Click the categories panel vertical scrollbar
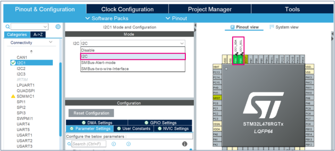335x151 pixels. tap(61, 99)
